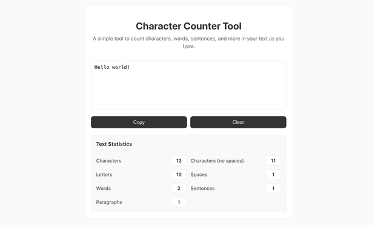Click the Letters count value 10
Image resolution: width=375 pixels, height=225 pixels.
click(x=179, y=174)
